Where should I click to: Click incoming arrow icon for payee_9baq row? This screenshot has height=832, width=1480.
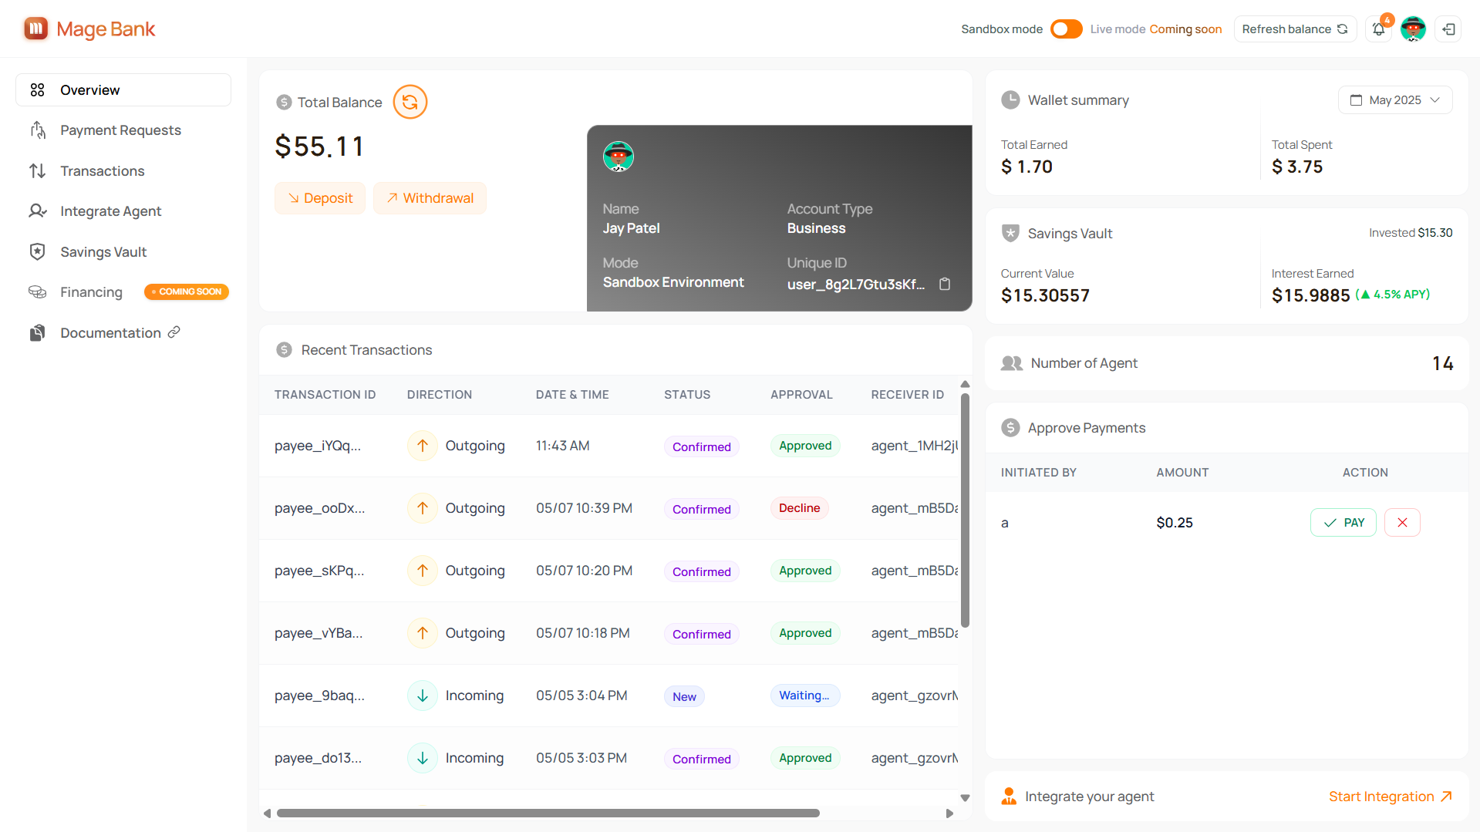pos(423,696)
